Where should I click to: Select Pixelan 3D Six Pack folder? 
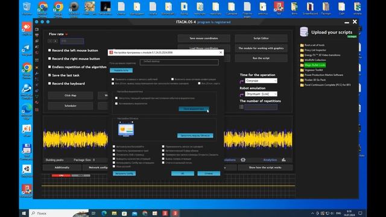click(315, 80)
